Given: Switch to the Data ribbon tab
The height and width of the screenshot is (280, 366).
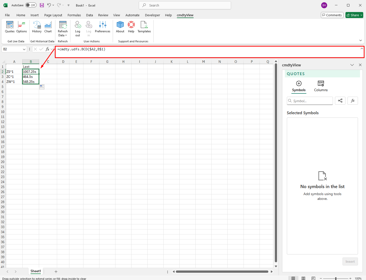Looking at the screenshot, I should 89,15.
